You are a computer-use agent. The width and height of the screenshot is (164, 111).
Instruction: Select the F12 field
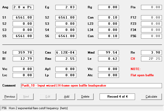pos(151,18)
